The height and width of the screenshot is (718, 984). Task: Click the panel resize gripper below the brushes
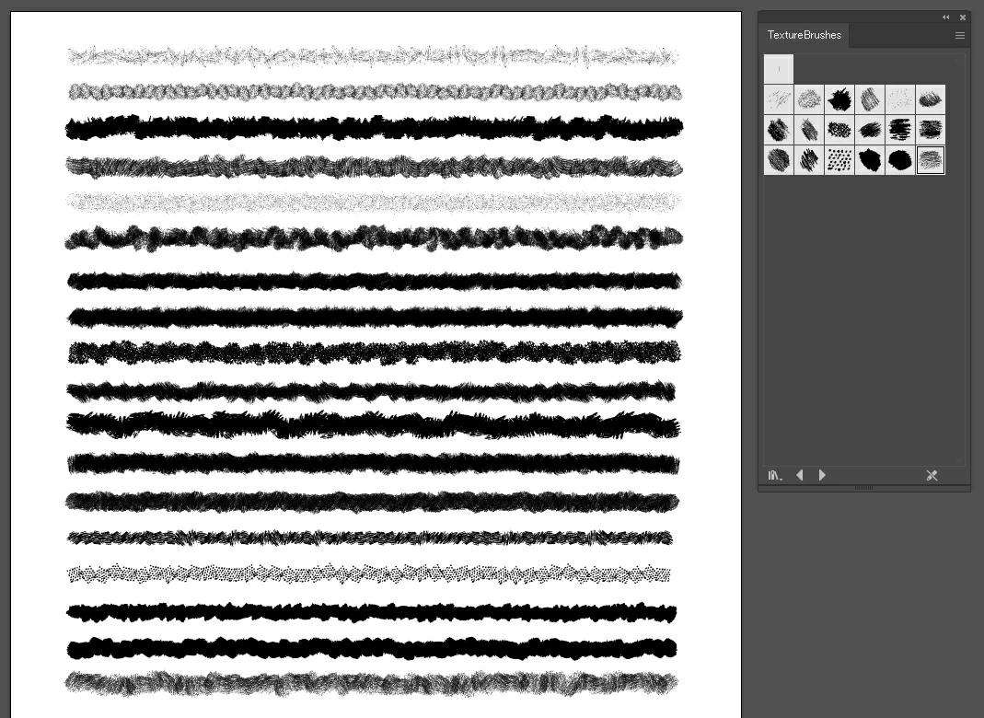(863, 487)
